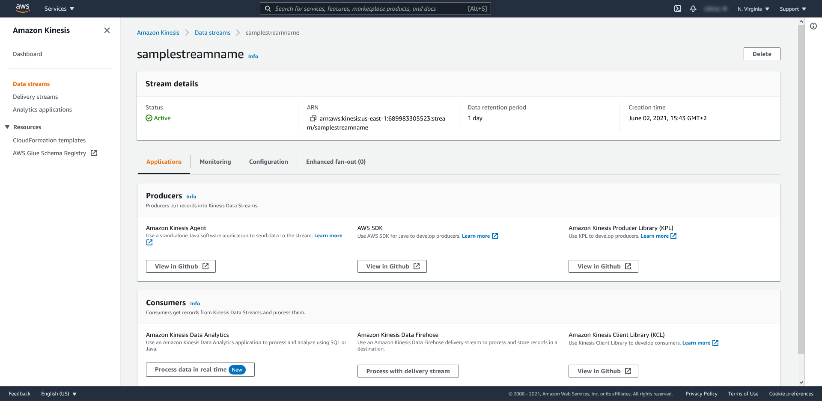Focus the AWS services search field
The image size is (822, 401).
[375, 9]
